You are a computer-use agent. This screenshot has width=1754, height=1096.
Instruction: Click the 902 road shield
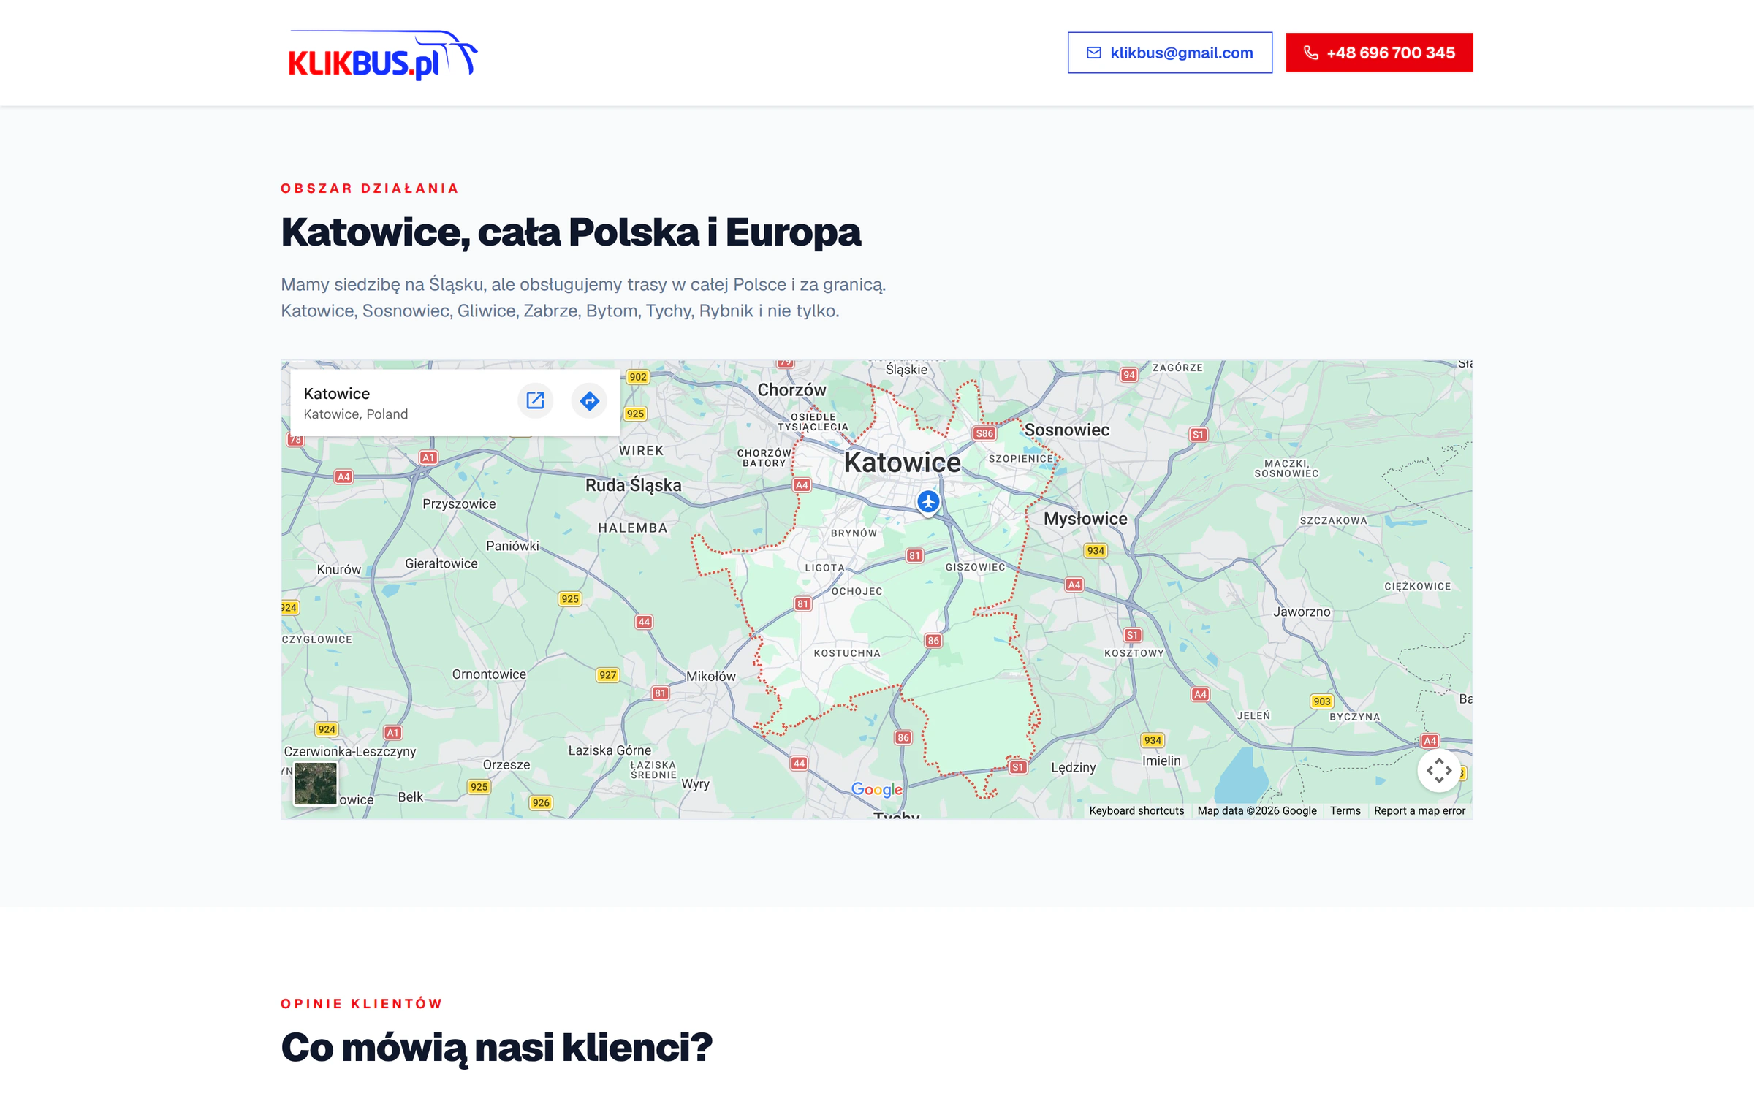638,377
